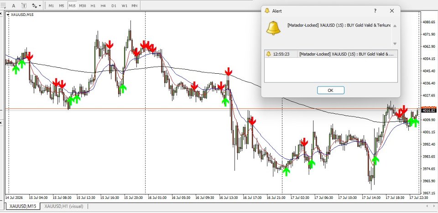
Task: Open help in the Alert dialog
Action: coord(375,11)
